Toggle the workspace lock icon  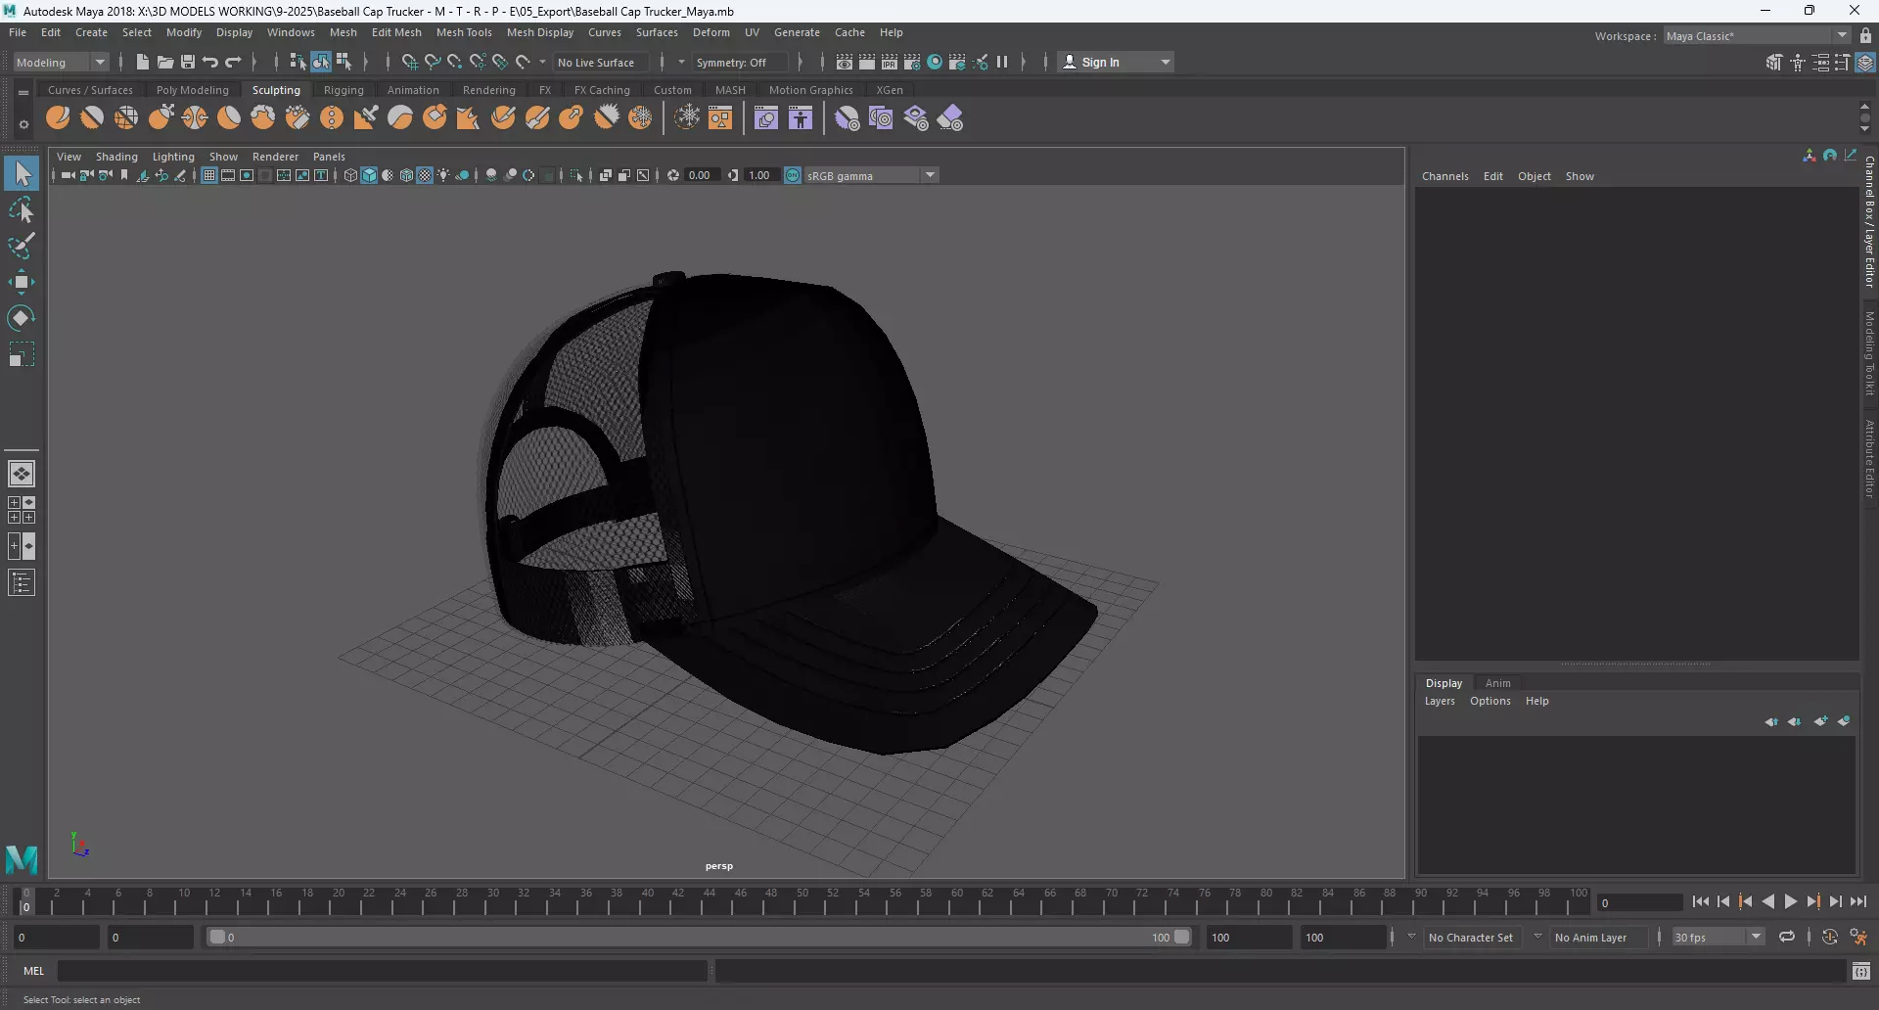(x=1865, y=35)
